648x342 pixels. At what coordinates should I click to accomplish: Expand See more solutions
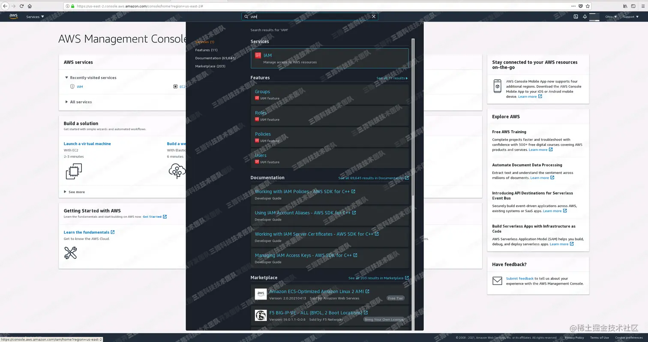(75, 192)
